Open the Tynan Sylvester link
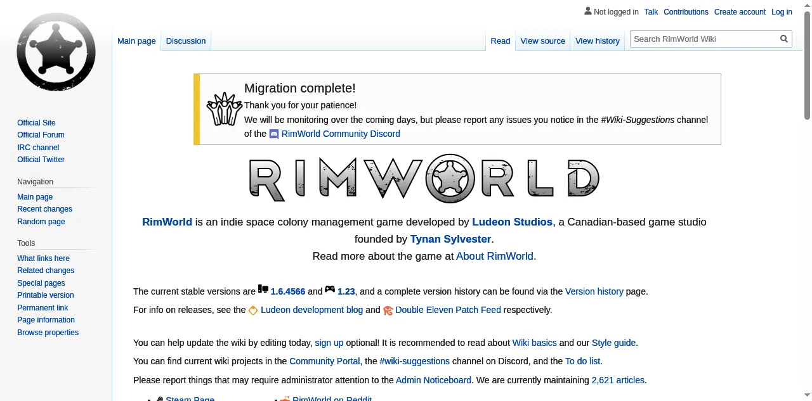The width and height of the screenshot is (812, 401). click(450, 239)
